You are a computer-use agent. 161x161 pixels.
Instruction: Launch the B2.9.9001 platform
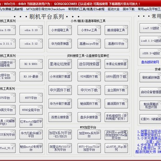click(31, 64)
